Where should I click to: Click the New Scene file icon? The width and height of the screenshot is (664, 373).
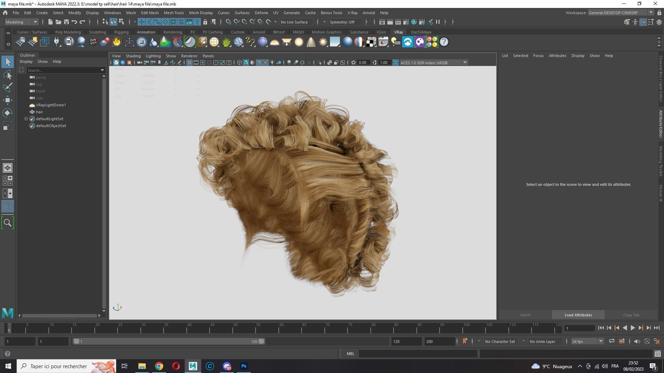tap(50, 22)
